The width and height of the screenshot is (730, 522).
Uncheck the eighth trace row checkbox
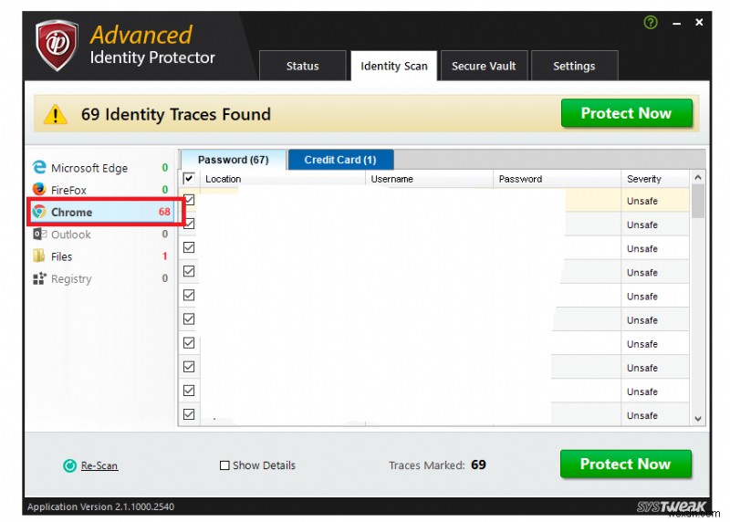[x=189, y=367]
